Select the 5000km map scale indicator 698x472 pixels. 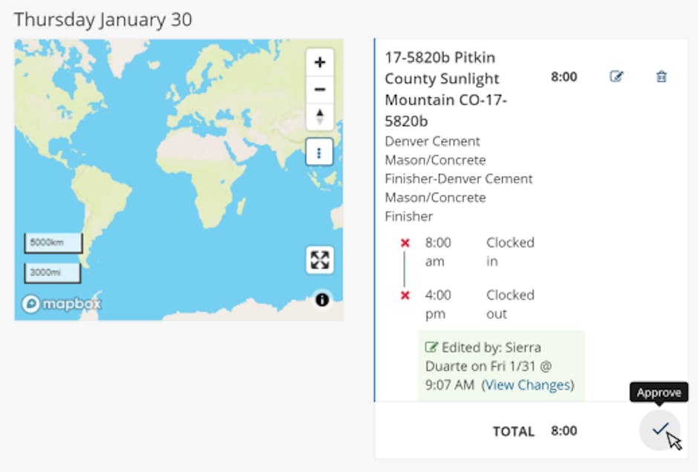pyautogui.click(x=52, y=242)
